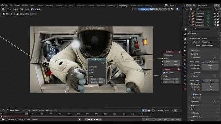This screenshot has width=221, height=124.
Task: Toggle auto keying record button
Action: point(79,120)
